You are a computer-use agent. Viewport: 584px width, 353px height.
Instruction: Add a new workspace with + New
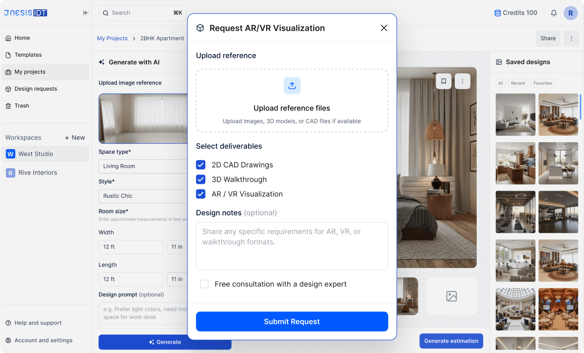tap(75, 137)
